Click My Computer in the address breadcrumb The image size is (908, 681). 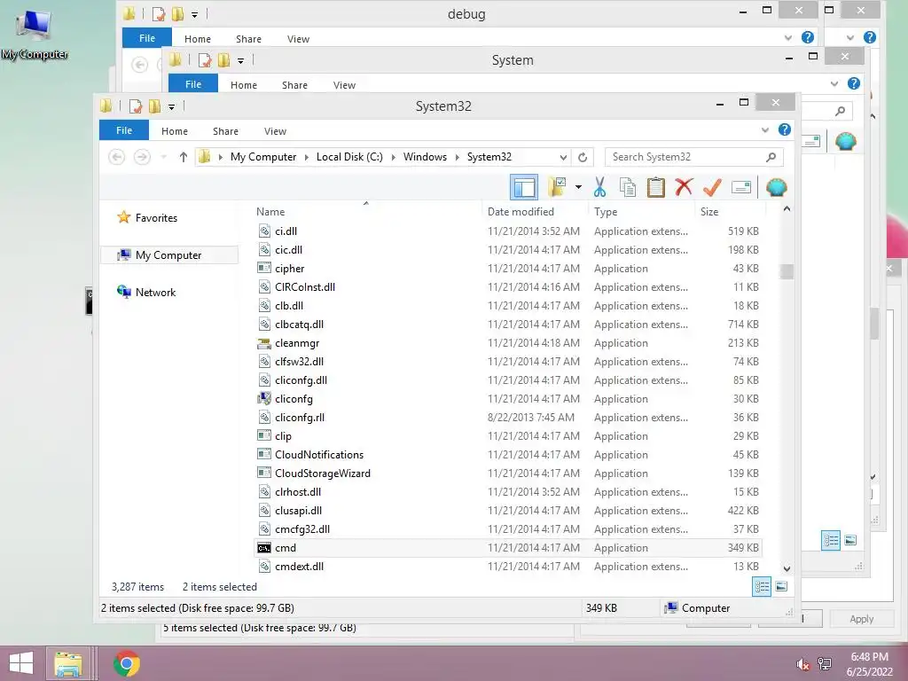pos(262,157)
